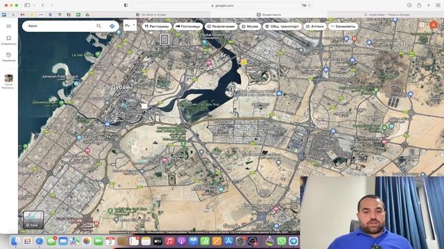
Task: Open Numbers from the Dock
Action: pos(205,241)
